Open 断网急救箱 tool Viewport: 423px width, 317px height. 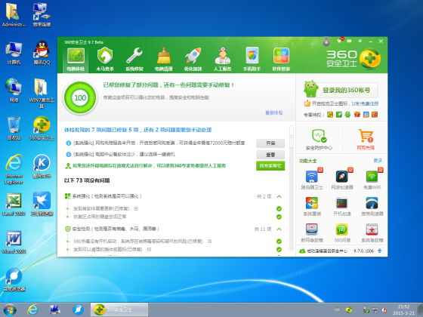(312, 232)
